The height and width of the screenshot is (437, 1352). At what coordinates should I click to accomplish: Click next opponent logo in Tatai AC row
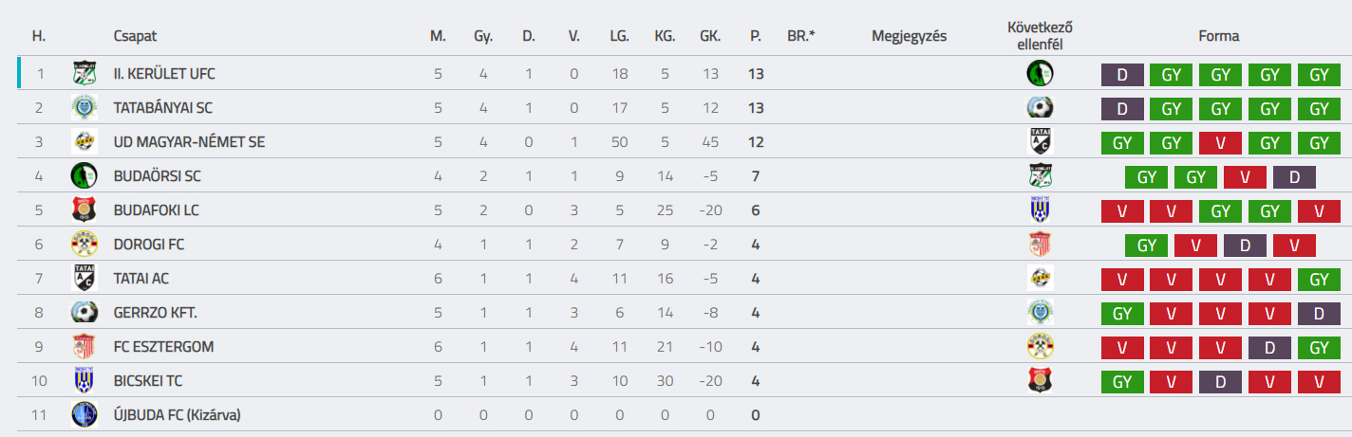coord(1040,278)
